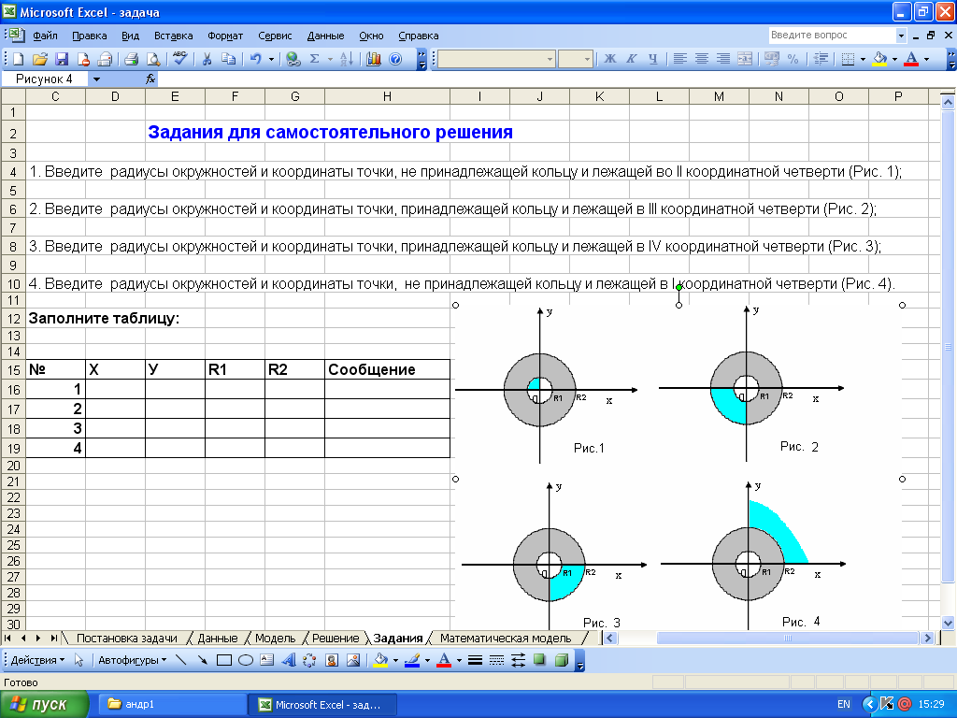Viewport: 957px width, 718px height.
Task: Click Merge and Center icon
Action: tap(745, 59)
